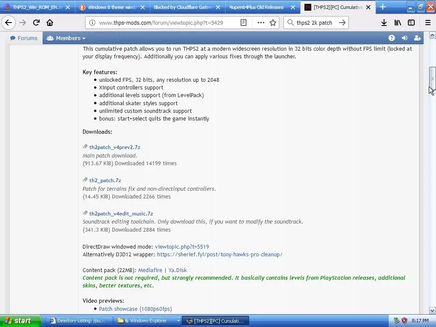Viewport: 436px width, 327px height.
Task: Show site information icon in address bar
Action: pyautogui.click(x=92, y=23)
